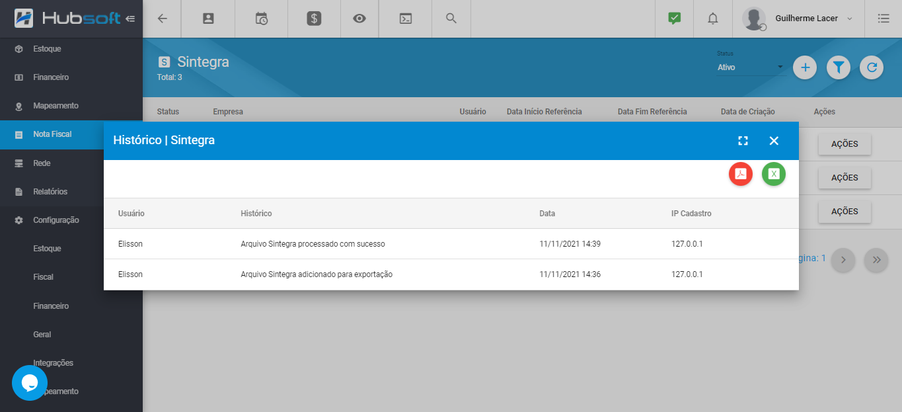This screenshot has height=412, width=902.
Task: Close the Histórico | Sintegra dialog
Action: pyautogui.click(x=774, y=140)
